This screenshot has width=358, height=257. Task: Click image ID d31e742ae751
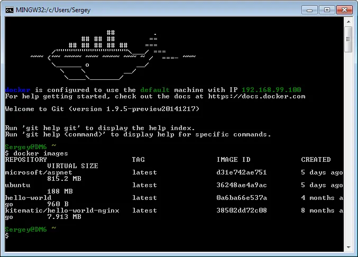242,172
